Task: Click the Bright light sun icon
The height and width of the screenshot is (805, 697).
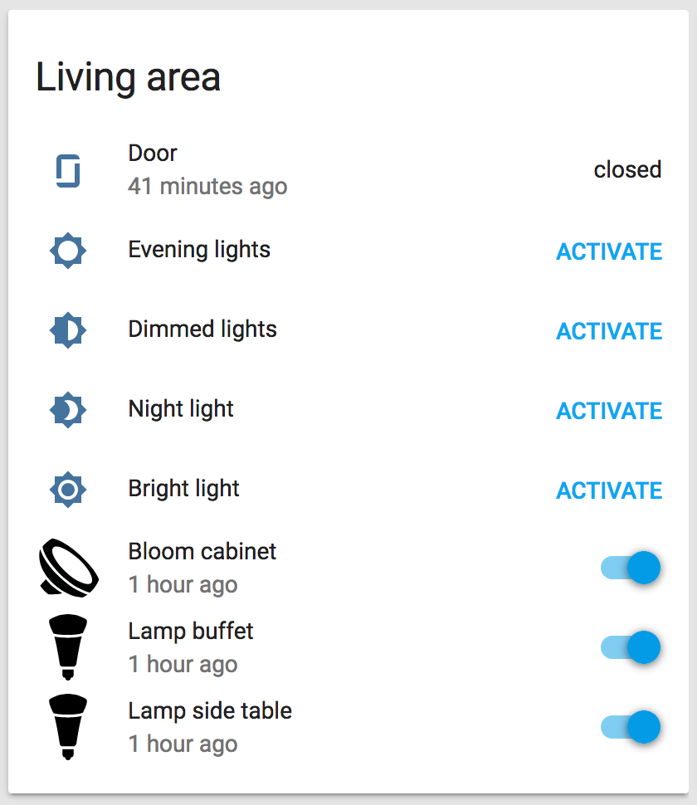Action: tap(66, 489)
